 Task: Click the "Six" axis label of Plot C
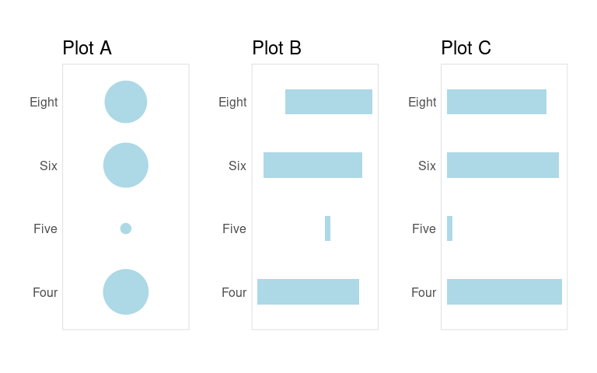tap(427, 166)
